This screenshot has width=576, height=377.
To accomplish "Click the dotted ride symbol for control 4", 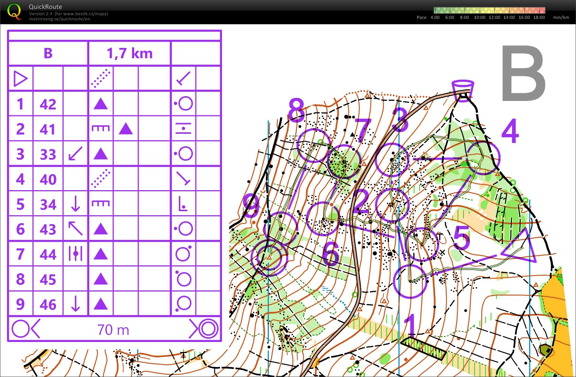I will pos(101,179).
